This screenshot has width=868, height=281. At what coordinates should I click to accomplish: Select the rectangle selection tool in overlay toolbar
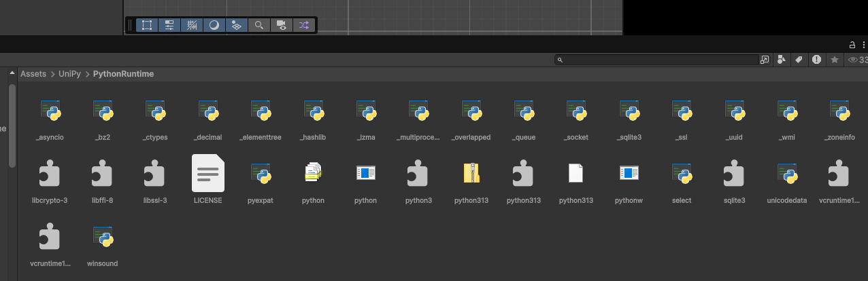click(x=146, y=25)
